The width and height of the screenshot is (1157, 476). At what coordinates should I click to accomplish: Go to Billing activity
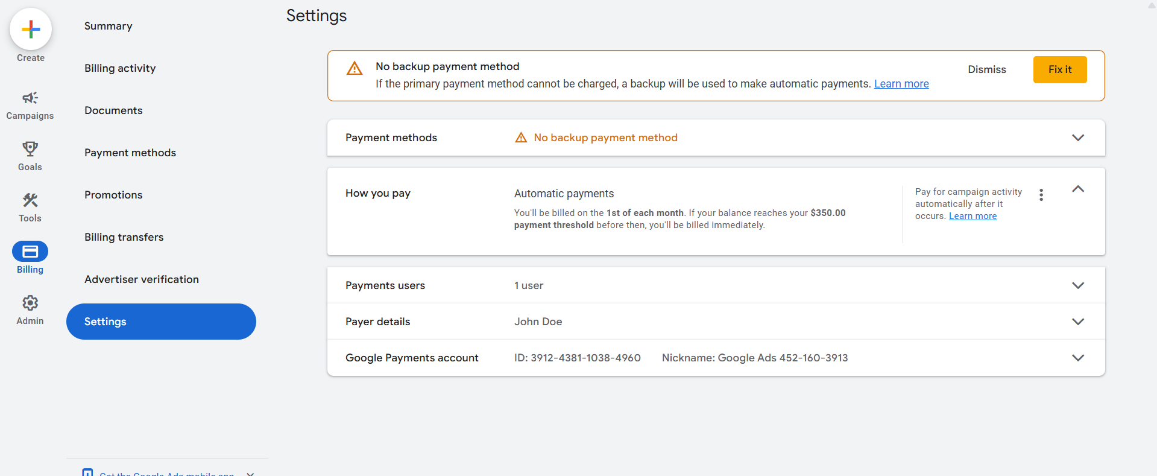tap(120, 68)
